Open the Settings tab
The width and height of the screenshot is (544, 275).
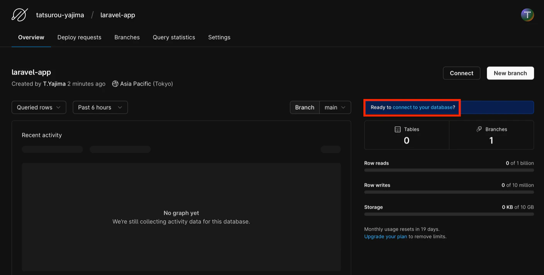[x=219, y=37]
